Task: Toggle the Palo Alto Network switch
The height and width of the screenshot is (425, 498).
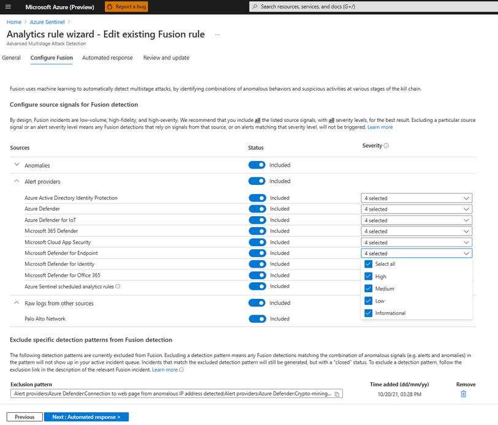Action: [x=257, y=318]
